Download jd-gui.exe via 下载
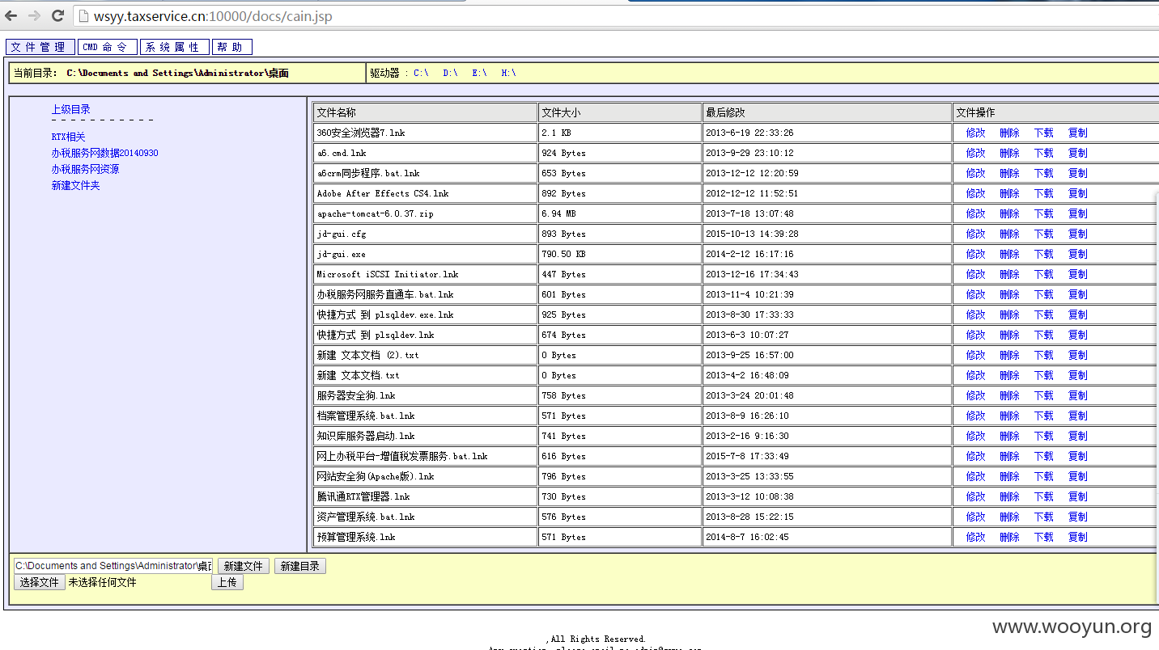The image size is (1159, 650). tap(1043, 254)
